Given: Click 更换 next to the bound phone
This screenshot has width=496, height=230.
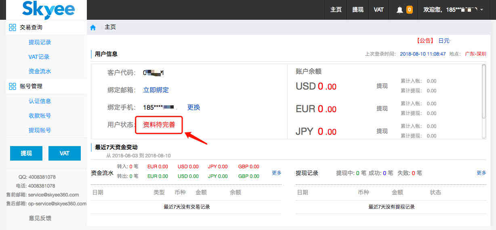Looking at the screenshot, I should point(193,107).
